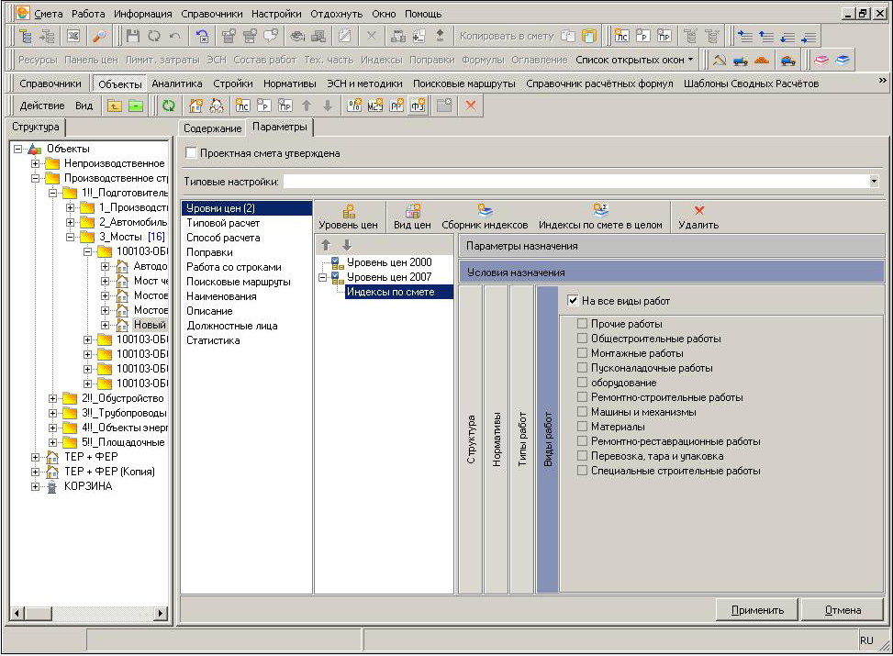Collapse the 3_Мосты folder
The height and width of the screenshot is (656, 893).
click(70, 237)
